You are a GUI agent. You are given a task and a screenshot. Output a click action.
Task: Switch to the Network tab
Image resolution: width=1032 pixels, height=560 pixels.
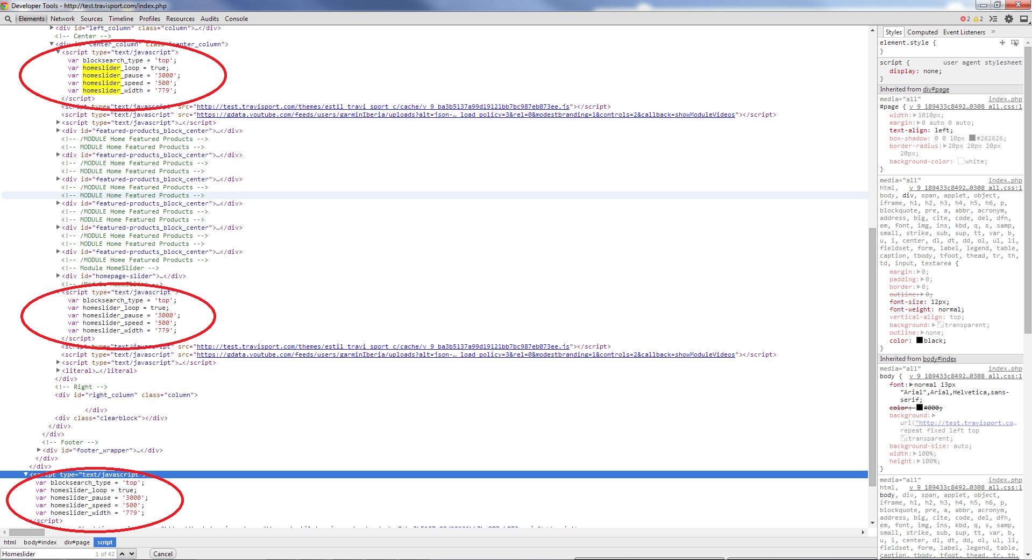pos(62,19)
